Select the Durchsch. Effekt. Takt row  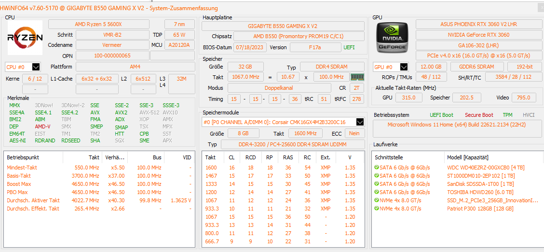point(99,209)
